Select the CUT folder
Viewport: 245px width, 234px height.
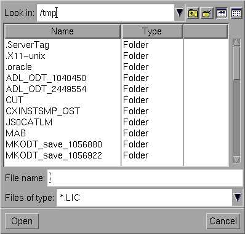[14, 100]
